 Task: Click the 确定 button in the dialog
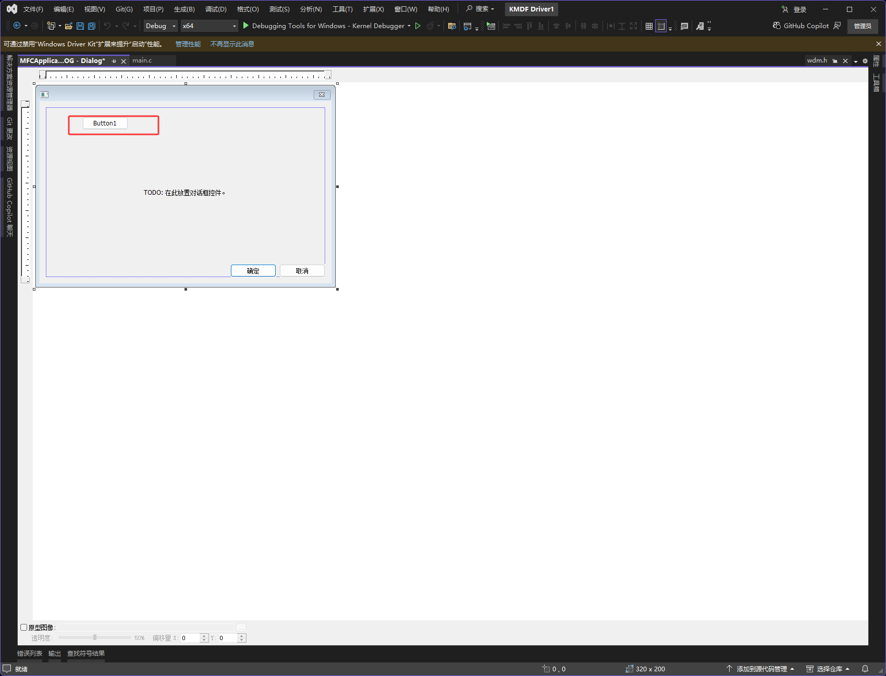point(253,271)
